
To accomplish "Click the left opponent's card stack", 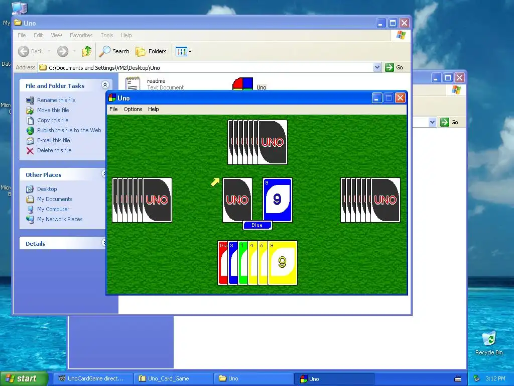I will [x=142, y=200].
